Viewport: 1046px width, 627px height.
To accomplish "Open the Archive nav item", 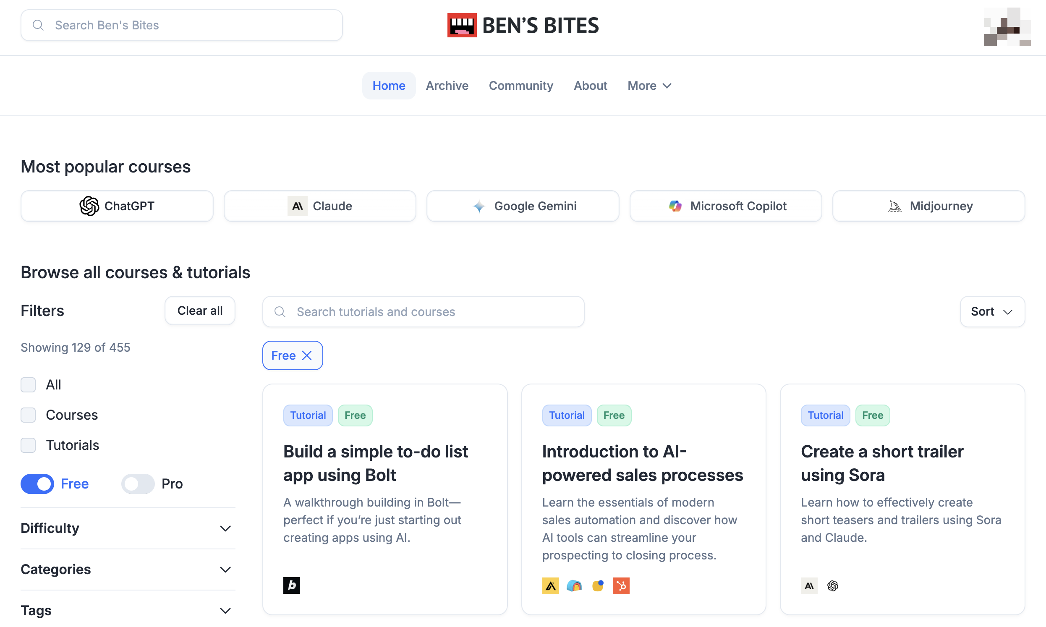I will (x=447, y=86).
